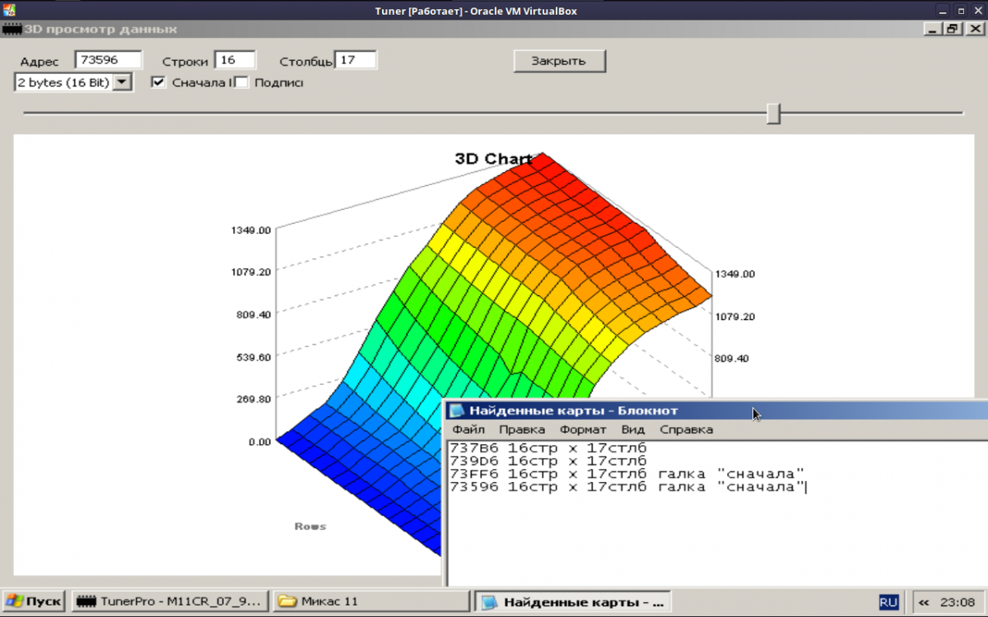Click the Notepad icon in Блокнот title bar
Image resolution: width=988 pixels, height=617 pixels.
(457, 411)
